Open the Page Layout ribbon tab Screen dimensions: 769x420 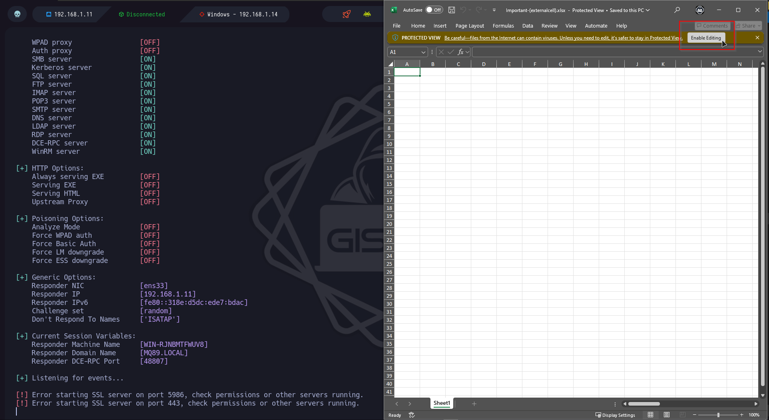470,26
